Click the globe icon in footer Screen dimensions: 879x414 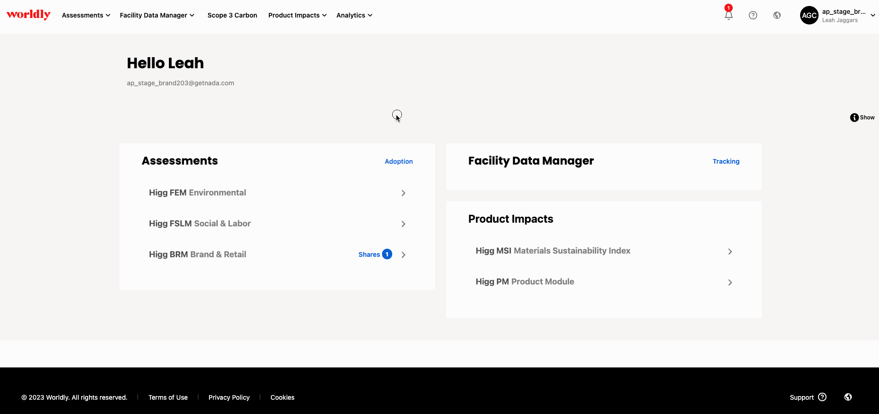pyautogui.click(x=848, y=397)
